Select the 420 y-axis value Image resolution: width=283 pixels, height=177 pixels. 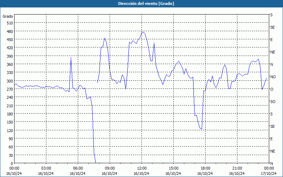click(x=10, y=48)
